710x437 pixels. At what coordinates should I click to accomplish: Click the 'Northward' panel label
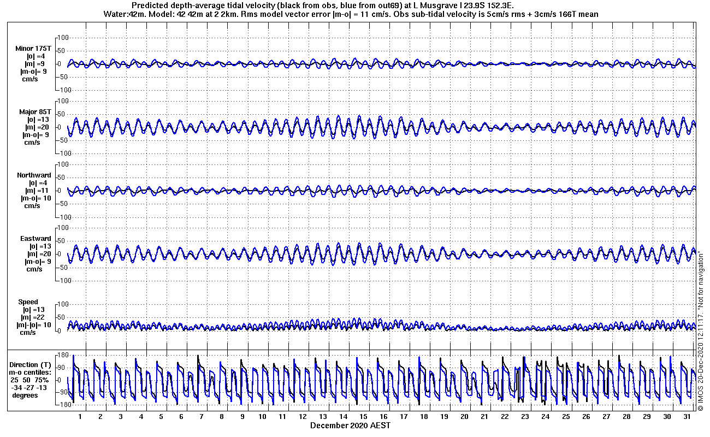34,175
